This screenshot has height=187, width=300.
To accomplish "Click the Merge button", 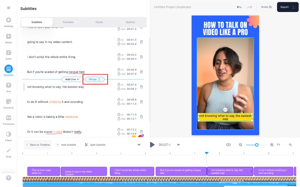I will (95, 79).
